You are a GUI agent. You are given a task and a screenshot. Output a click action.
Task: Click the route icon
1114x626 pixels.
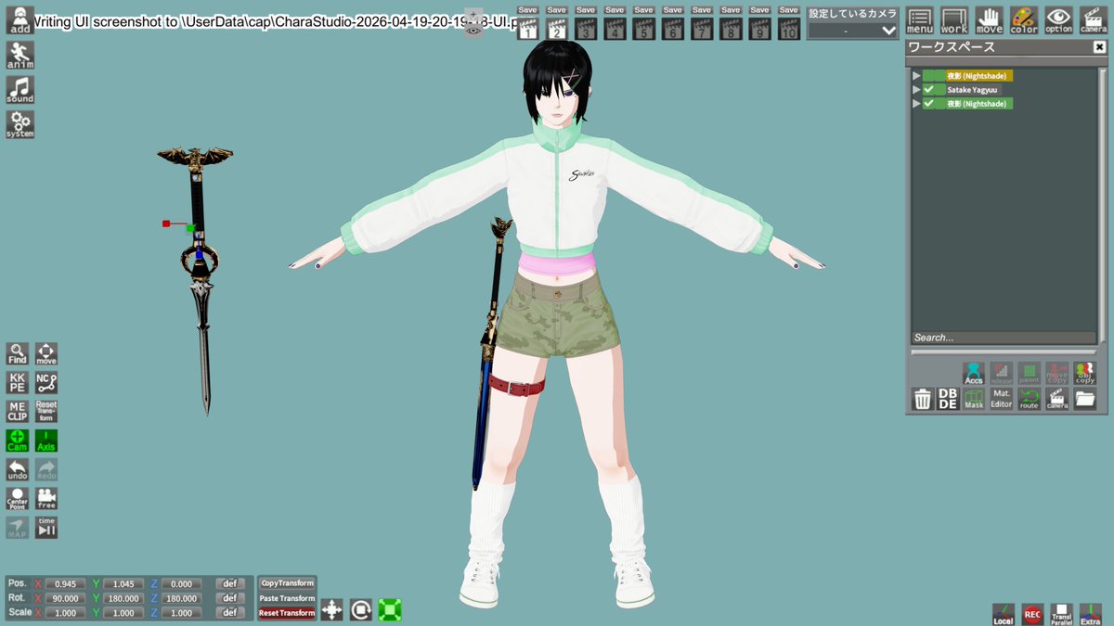point(1030,400)
